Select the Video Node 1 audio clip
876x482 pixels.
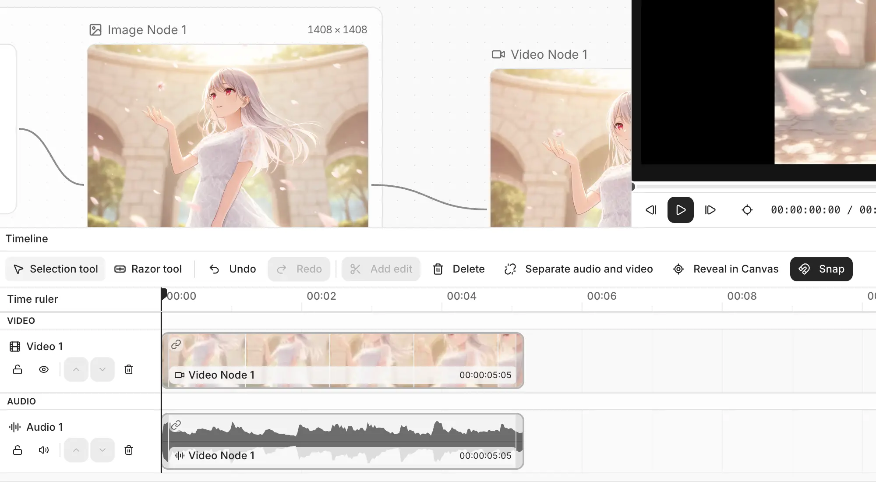[x=343, y=441]
